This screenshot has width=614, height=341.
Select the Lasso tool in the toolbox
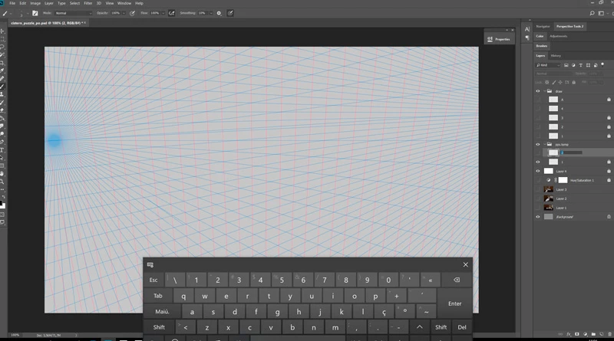click(2, 47)
